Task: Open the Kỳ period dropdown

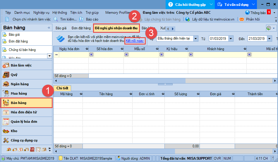Action: coord(195,38)
